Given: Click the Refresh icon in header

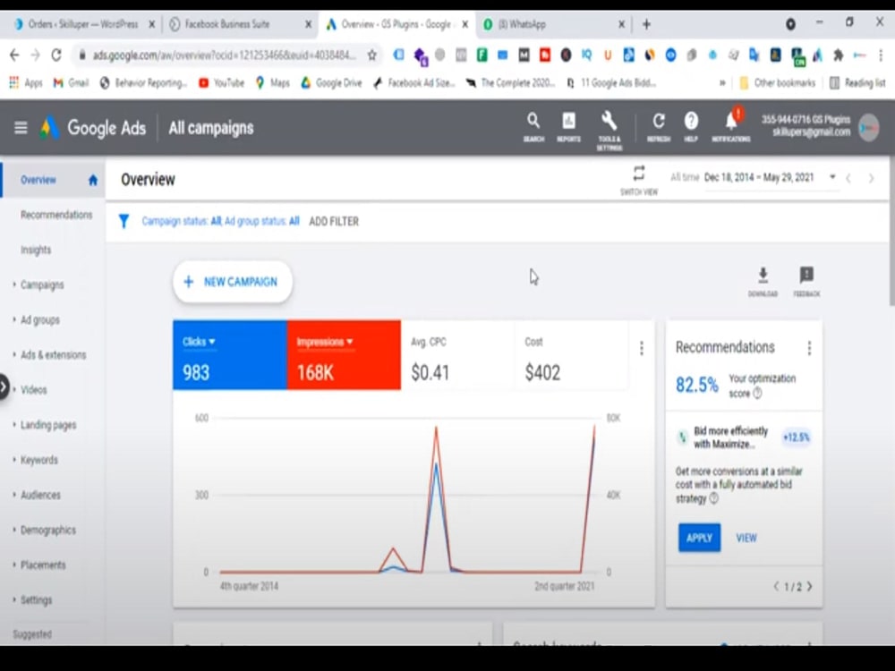Looking at the screenshot, I should click(x=658, y=127).
